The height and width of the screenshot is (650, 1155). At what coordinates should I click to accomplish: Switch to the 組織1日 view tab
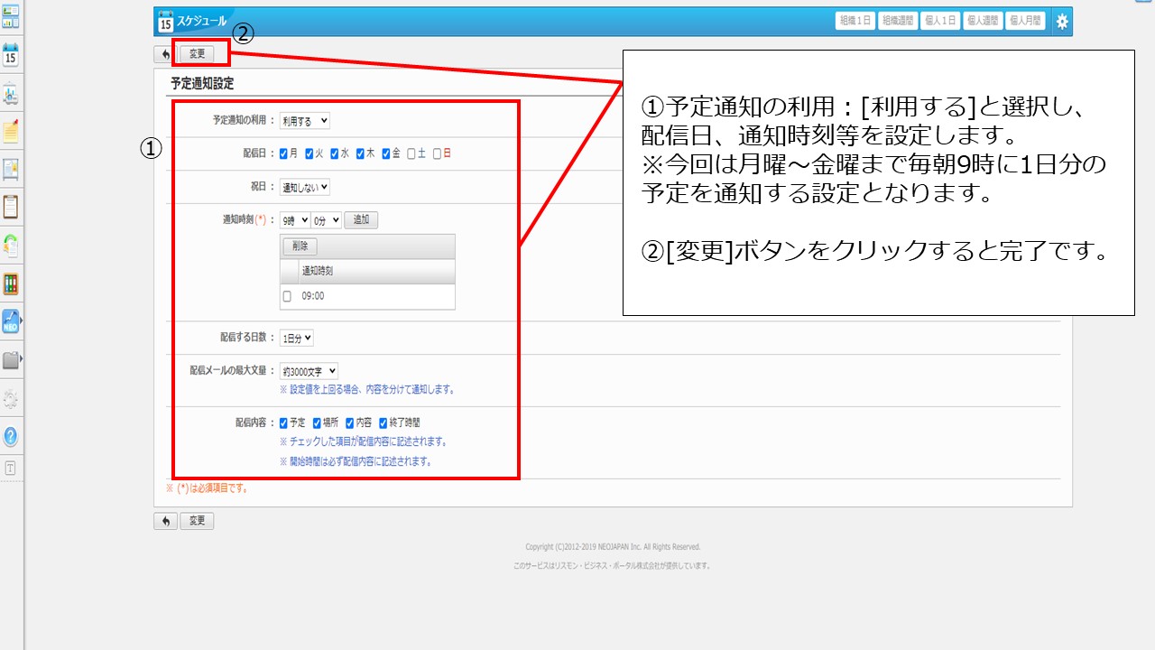point(855,21)
